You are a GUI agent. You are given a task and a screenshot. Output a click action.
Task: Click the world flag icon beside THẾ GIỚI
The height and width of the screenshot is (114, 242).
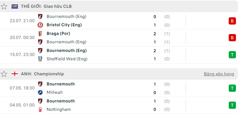(x=15, y=6)
